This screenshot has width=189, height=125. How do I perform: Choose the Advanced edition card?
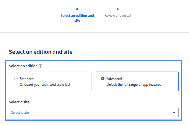click(137, 81)
